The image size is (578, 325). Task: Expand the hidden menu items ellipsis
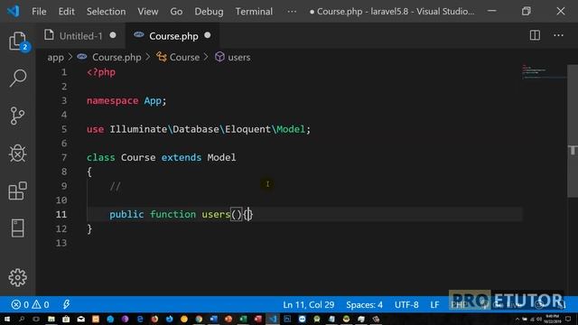pos(292,12)
